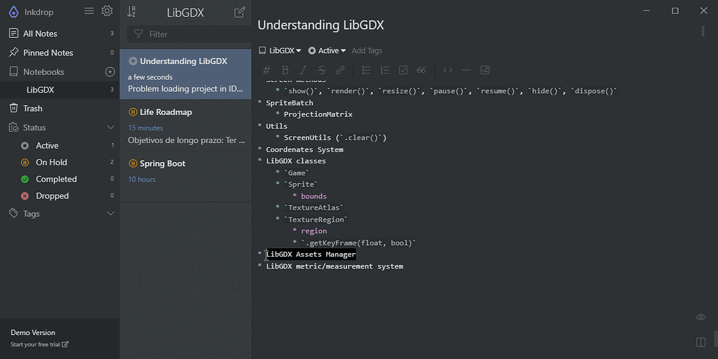Change the note list sort order
Image resolution: width=718 pixels, height=359 pixels.
coord(131,12)
